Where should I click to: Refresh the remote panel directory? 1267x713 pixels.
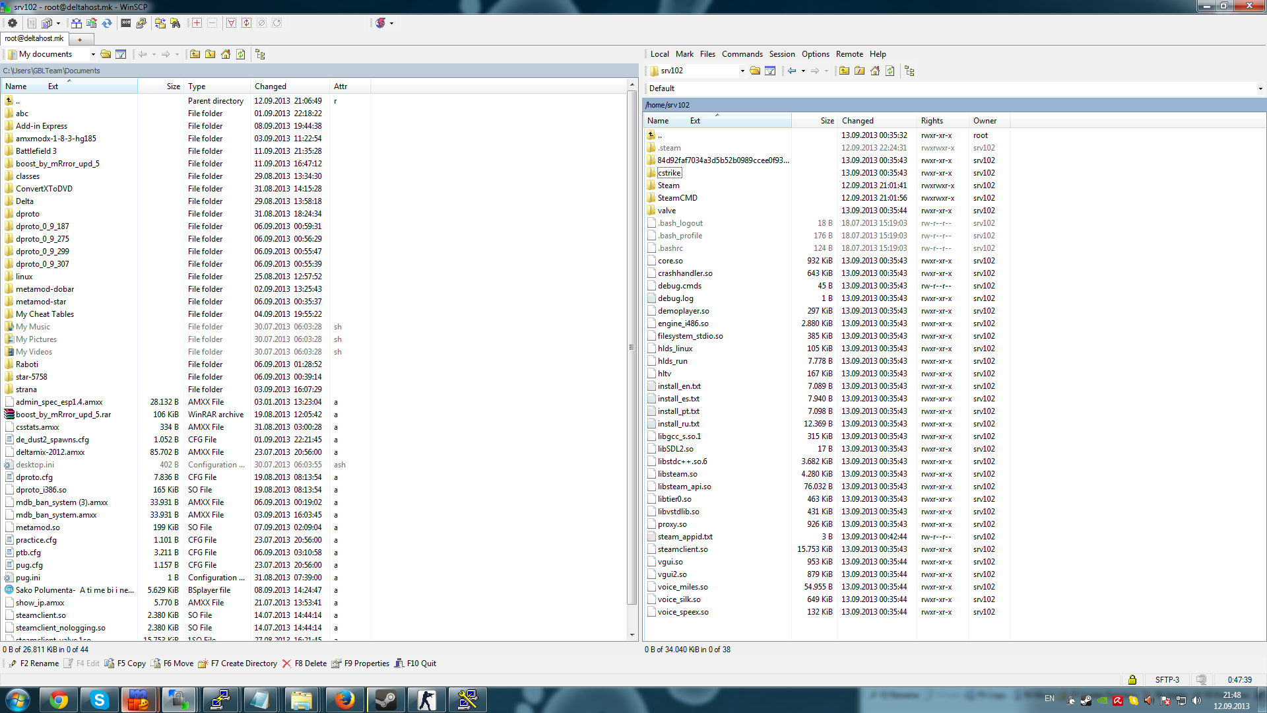tap(890, 71)
